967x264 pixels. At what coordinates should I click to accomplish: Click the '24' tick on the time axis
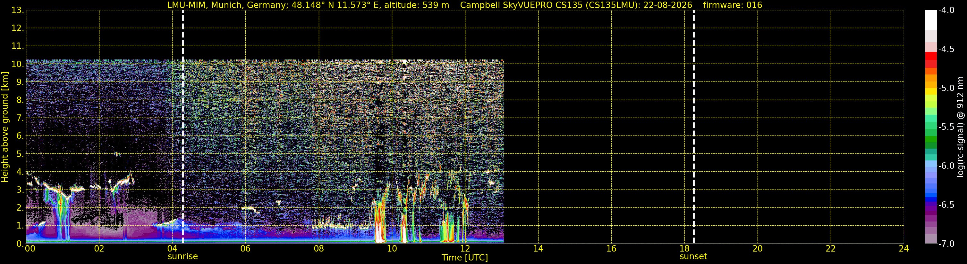tap(904, 249)
